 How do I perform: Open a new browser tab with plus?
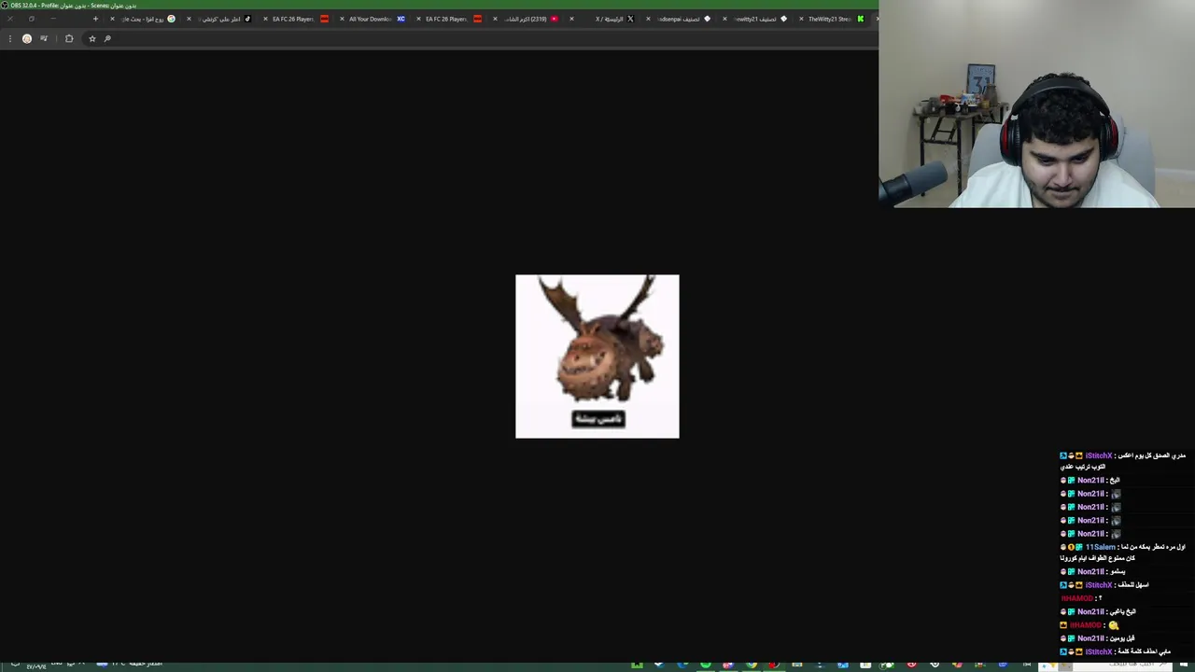(x=95, y=19)
